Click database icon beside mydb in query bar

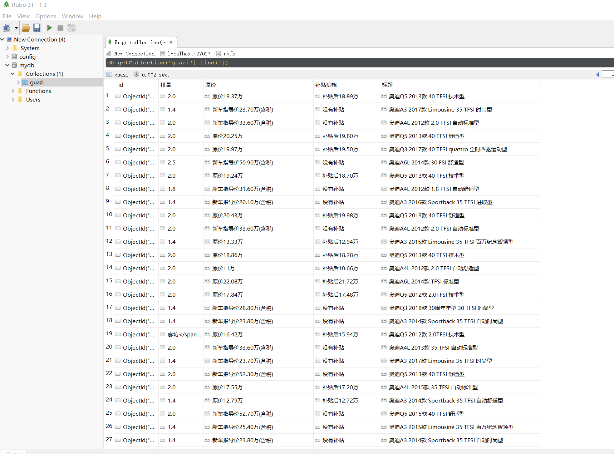point(218,54)
